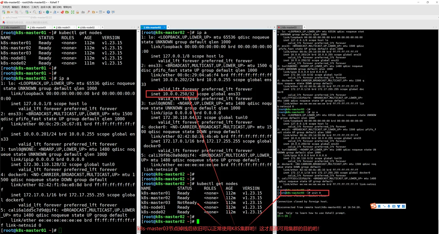Click the copy and paste toolbar icon

click(40, 12)
